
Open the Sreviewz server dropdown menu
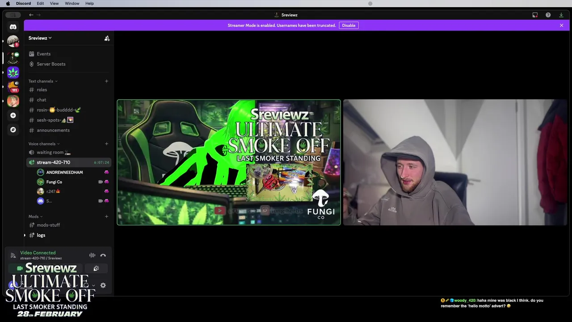coord(40,38)
